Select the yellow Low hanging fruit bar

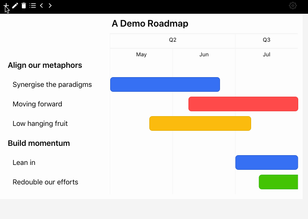tap(200, 123)
